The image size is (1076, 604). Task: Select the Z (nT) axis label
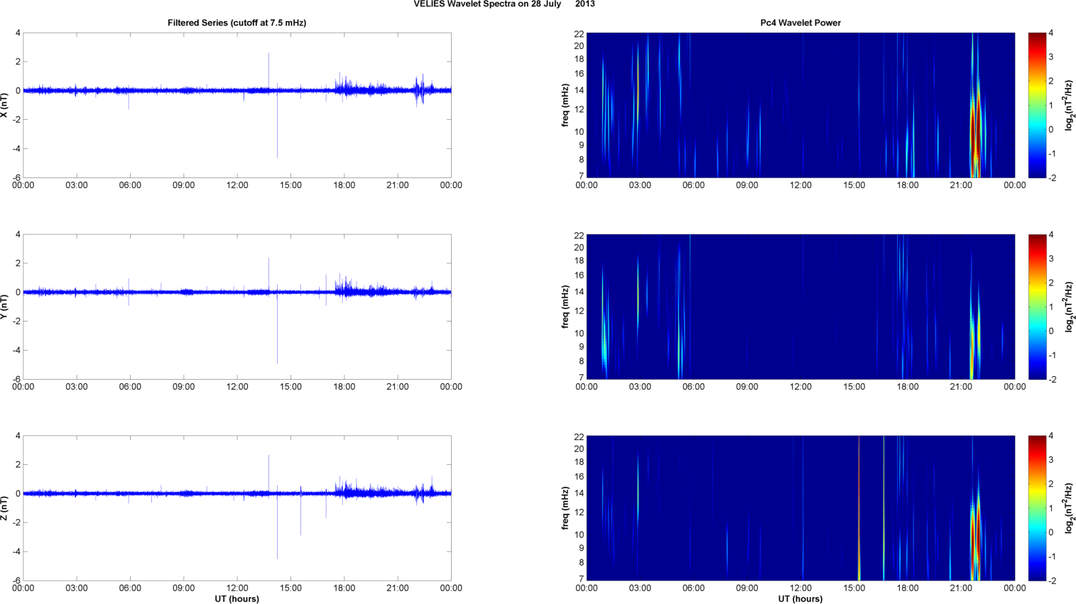[4, 508]
